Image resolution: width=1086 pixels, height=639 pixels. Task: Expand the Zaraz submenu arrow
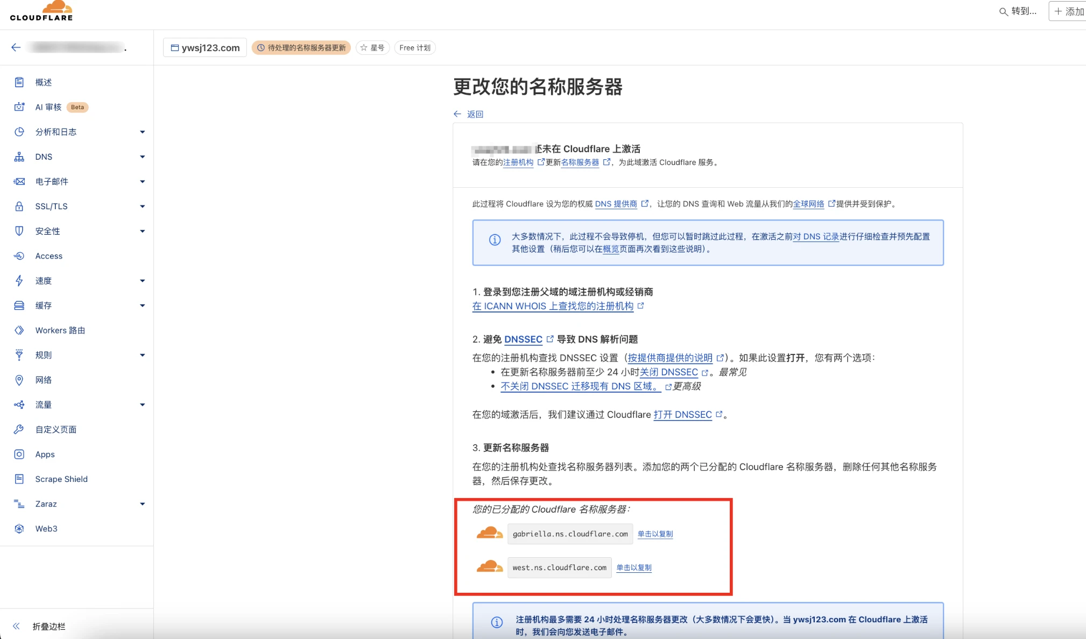(x=142, y=504)
